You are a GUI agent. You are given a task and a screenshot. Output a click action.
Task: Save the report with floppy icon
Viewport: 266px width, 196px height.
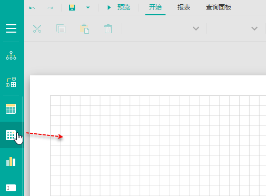pyautogui.click(x=72, y=7)
